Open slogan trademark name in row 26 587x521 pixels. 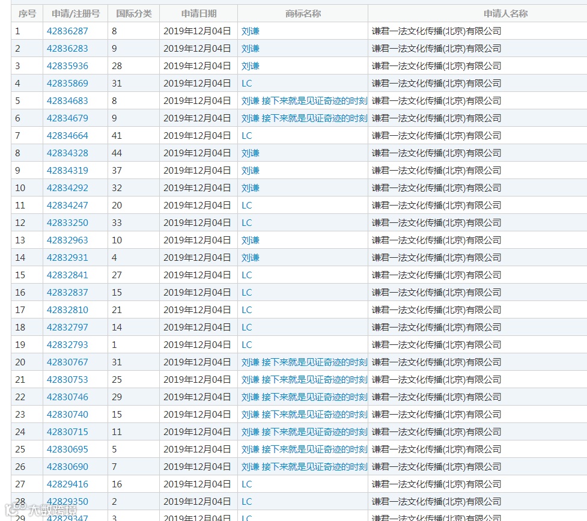(305, 467)
